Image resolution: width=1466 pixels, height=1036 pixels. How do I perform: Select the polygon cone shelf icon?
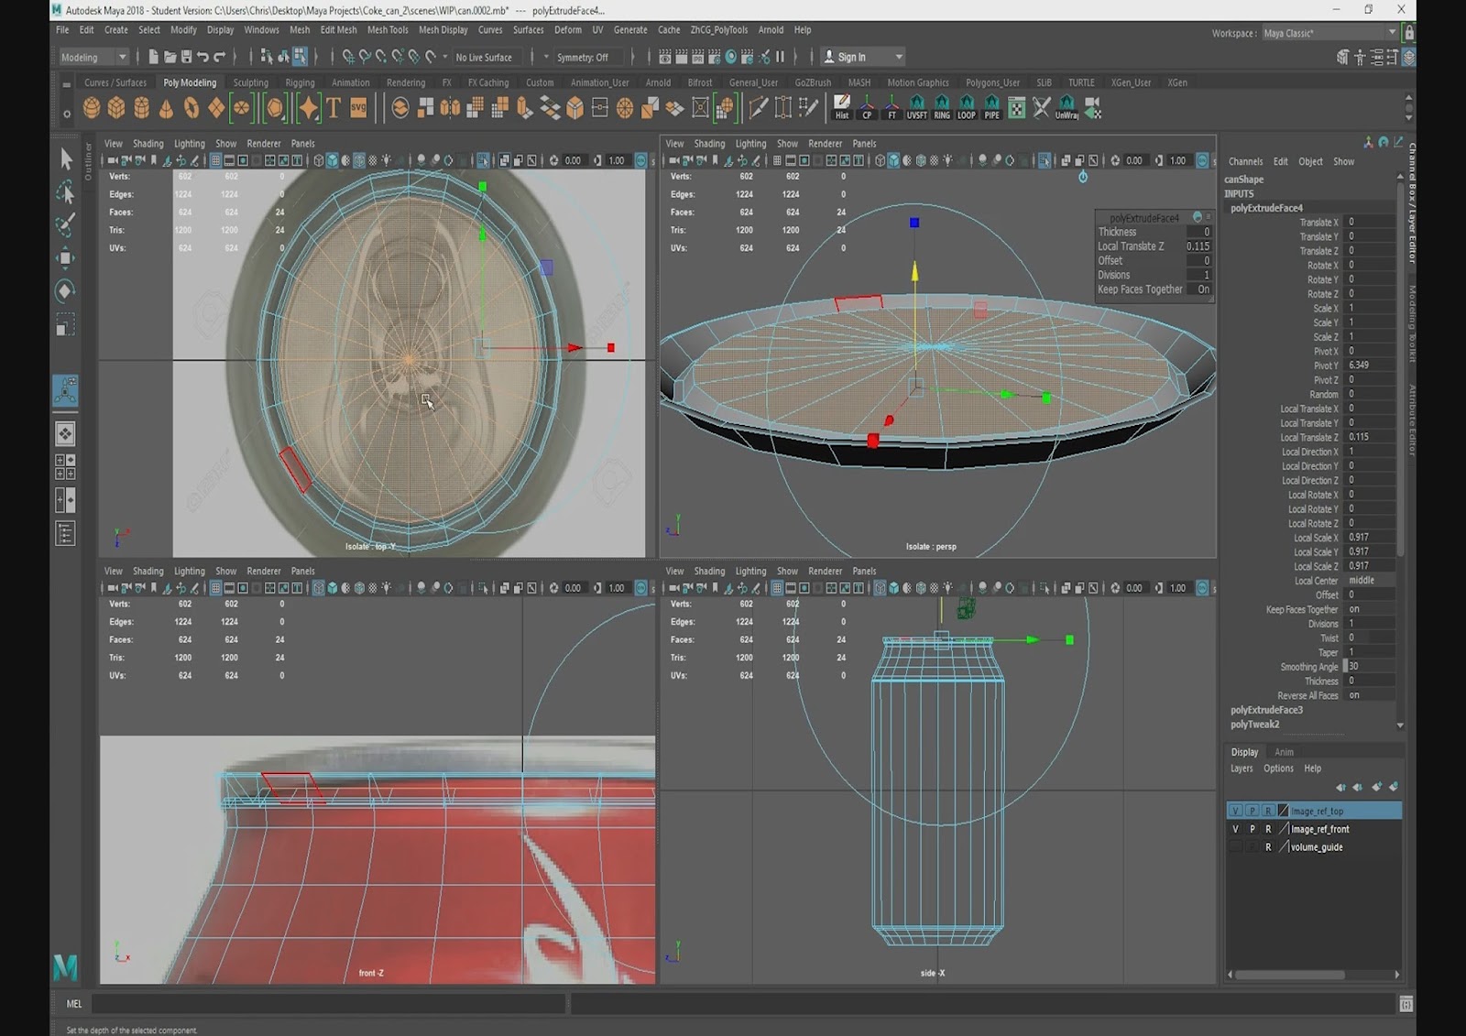tap(166, 109)
